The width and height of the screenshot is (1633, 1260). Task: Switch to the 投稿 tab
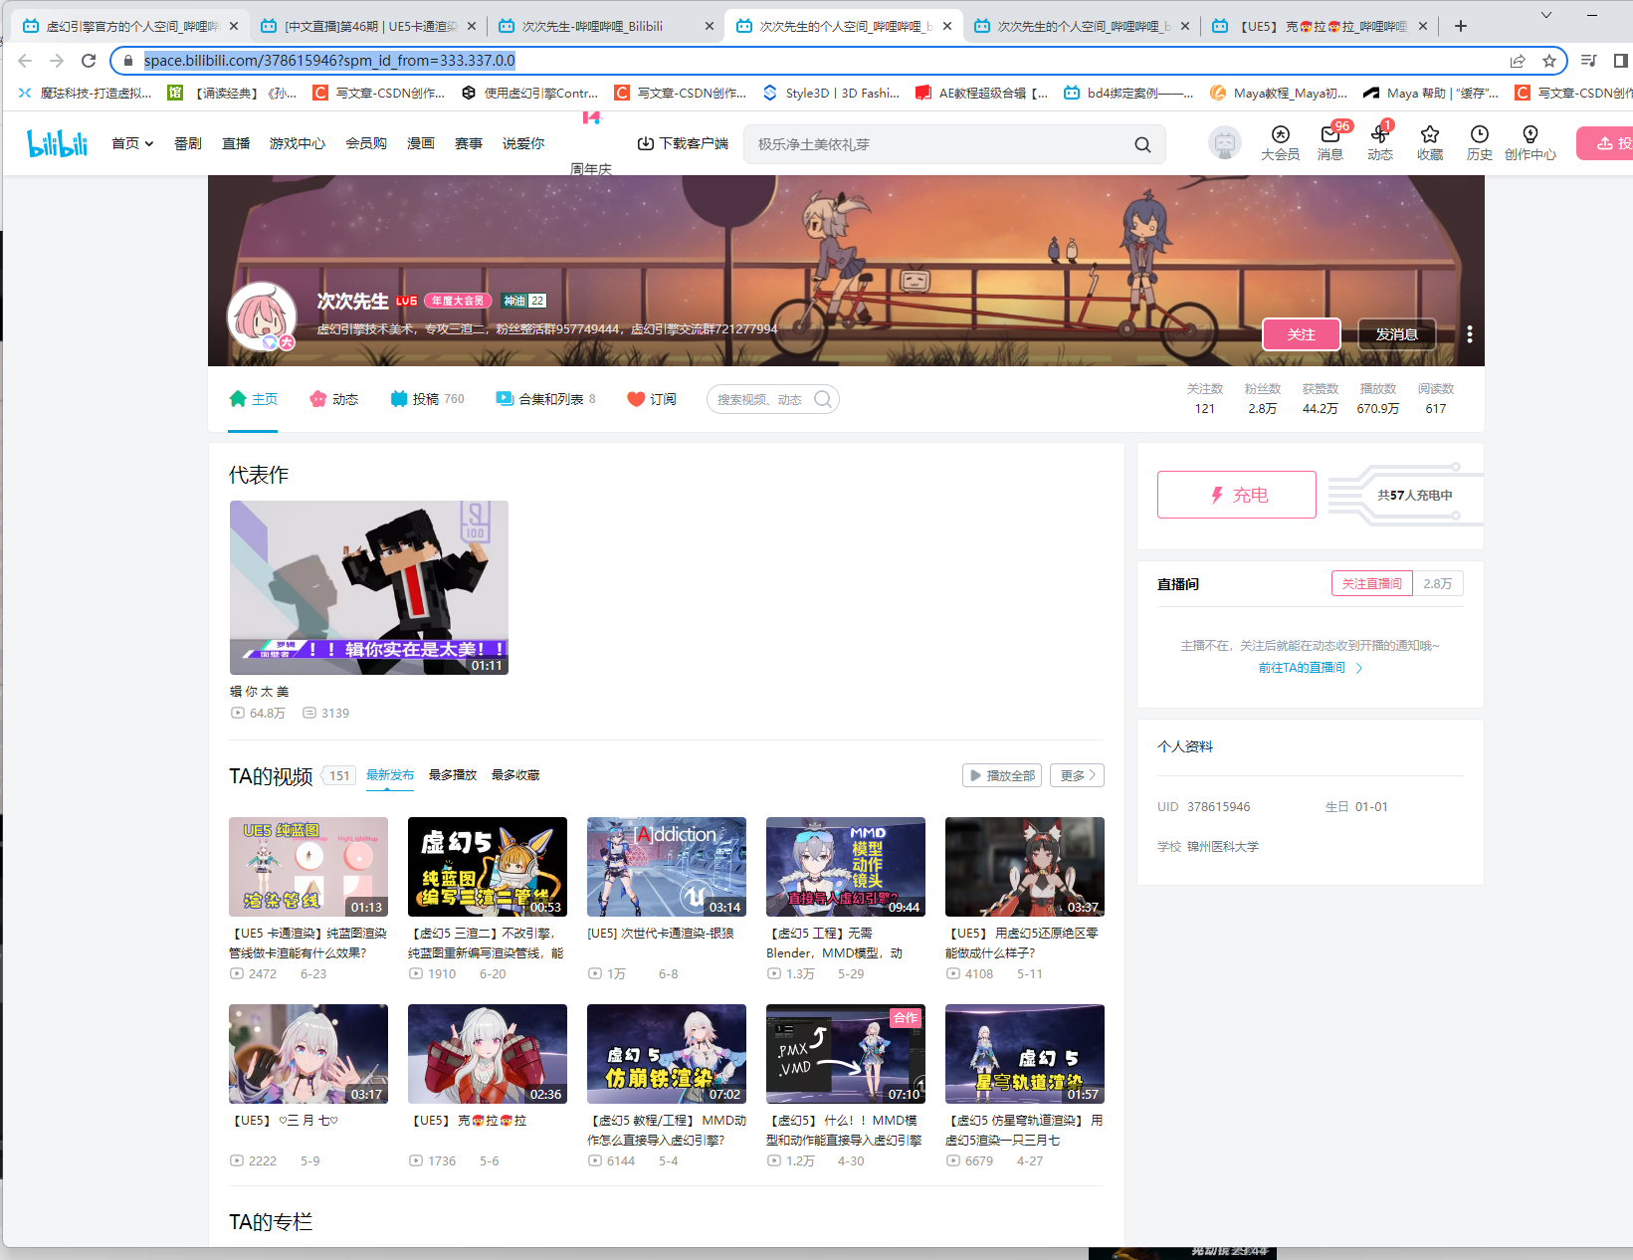tap(426, 398)
